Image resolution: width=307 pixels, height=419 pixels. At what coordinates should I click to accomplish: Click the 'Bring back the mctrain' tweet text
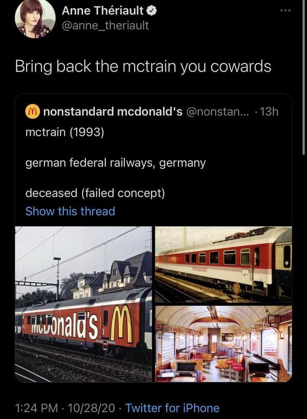click(x=143, y=67)
